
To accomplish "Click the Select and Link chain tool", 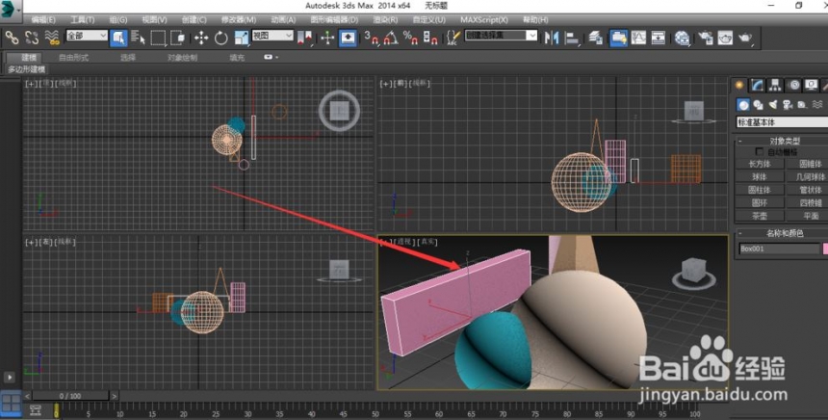I will [x=12, y=38].
